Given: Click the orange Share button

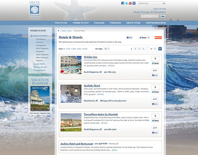Looking at the screenshot, I should (158, 38).
